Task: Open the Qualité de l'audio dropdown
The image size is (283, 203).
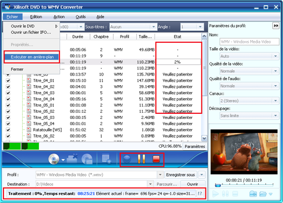Action: (x=276, y=86)
